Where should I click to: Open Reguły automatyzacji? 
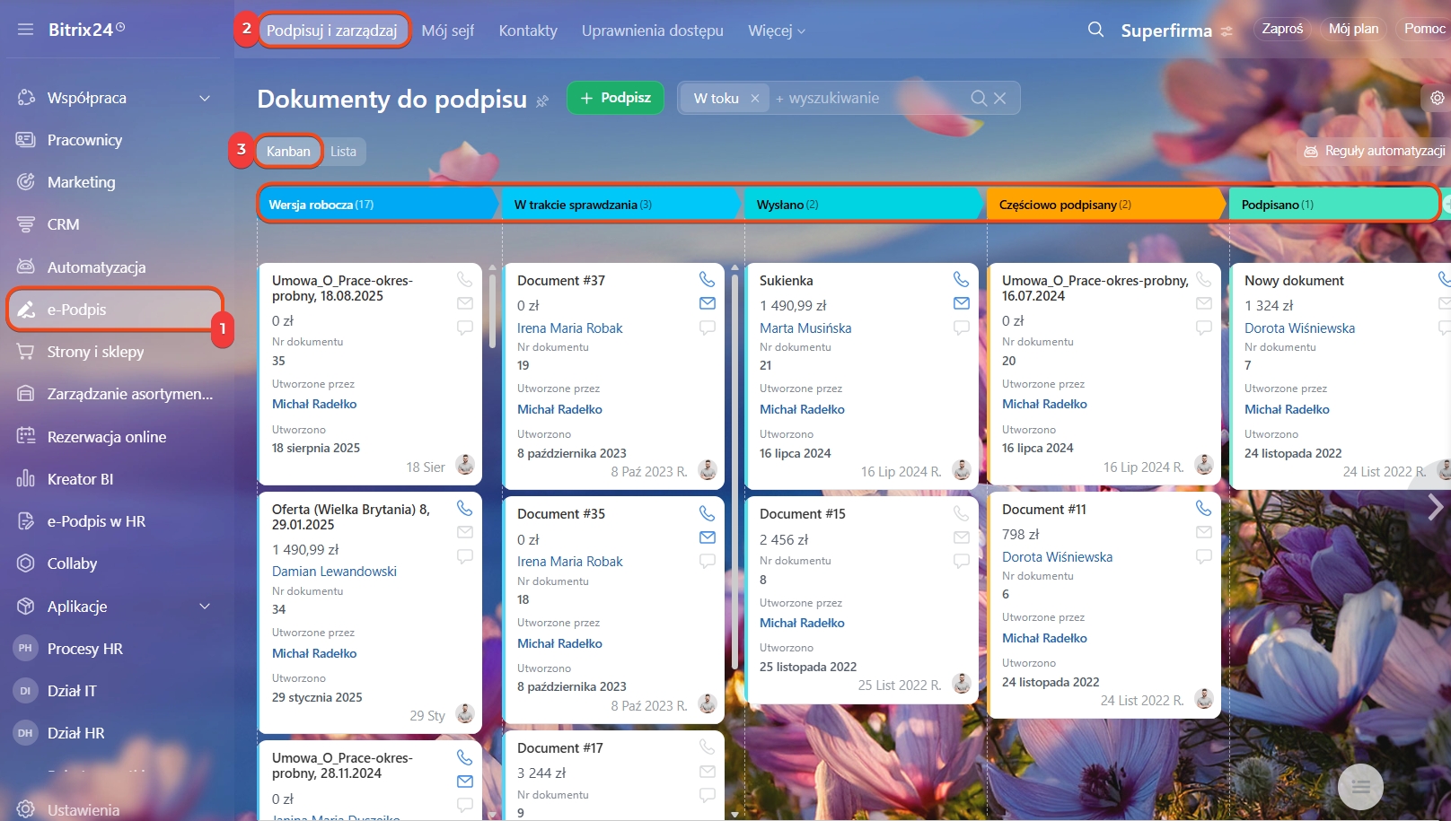[x=1375, y=151]
